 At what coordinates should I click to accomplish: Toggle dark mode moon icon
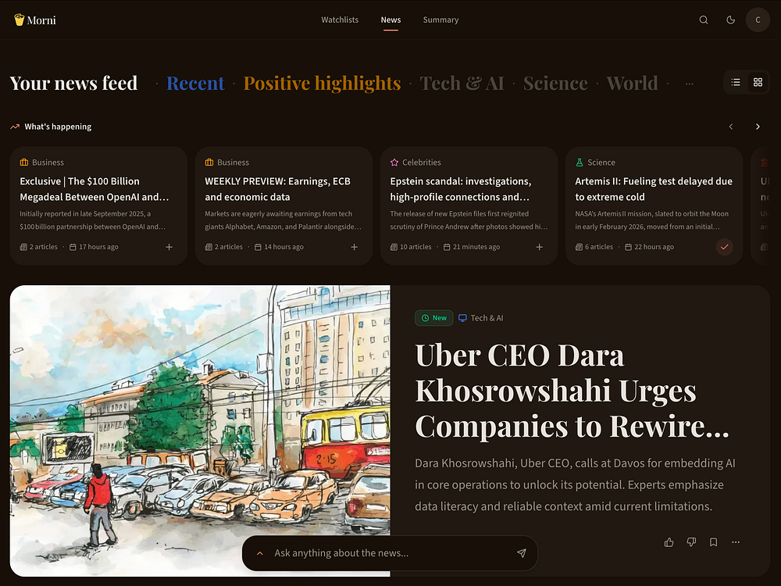tap(731, 20)
